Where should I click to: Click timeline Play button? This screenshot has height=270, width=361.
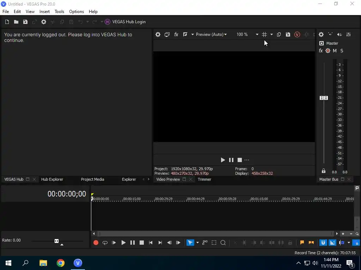(x=123, y=243)
